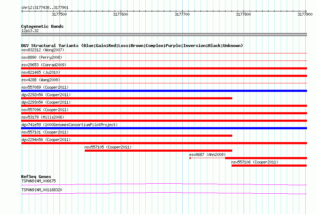Click the nsv832312 (Wong2007) variant label
The width and height of the screenshot is (317, 214).
(x=43, y=50)
